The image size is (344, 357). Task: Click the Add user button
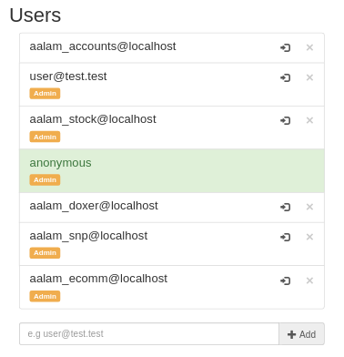(301, 334)
